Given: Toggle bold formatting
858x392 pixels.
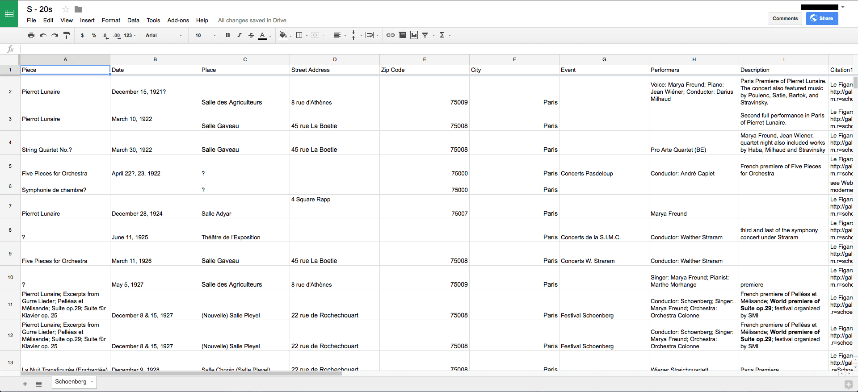Looking at the screenshot, I should [x=228, y=35].
